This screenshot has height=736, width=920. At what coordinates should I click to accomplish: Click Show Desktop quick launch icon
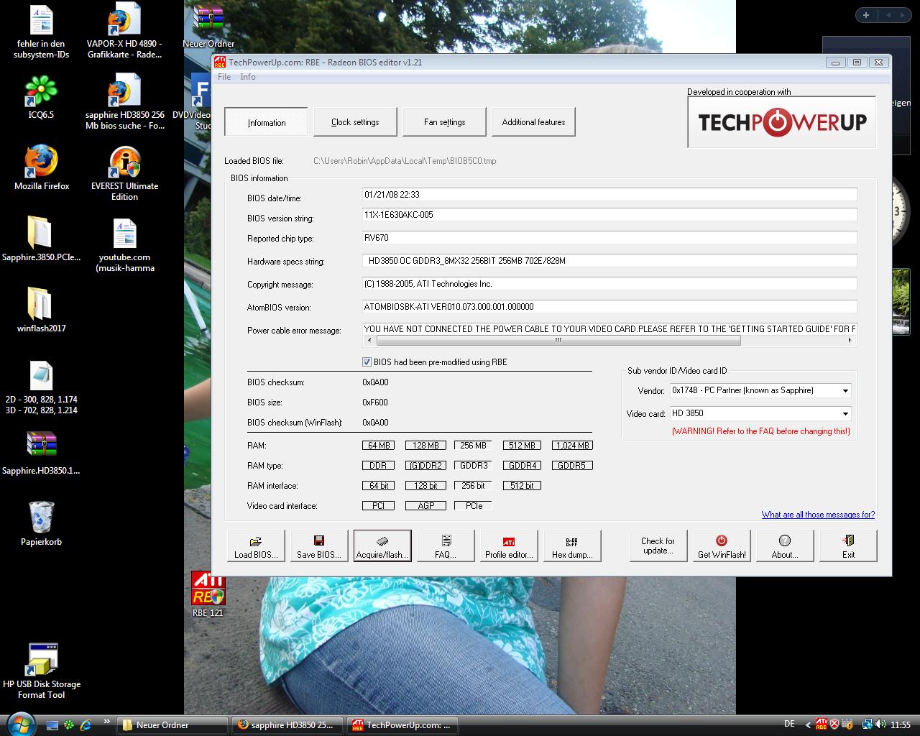coord(52,725)
